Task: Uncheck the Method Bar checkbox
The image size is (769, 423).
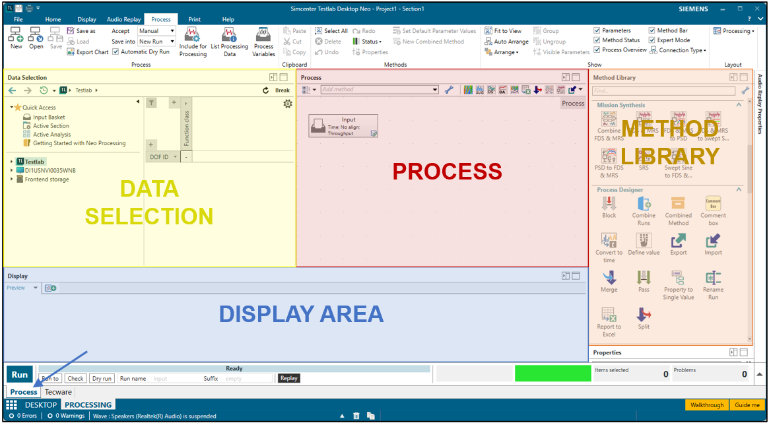Action: pyautogui.click(x=652, y=30)
